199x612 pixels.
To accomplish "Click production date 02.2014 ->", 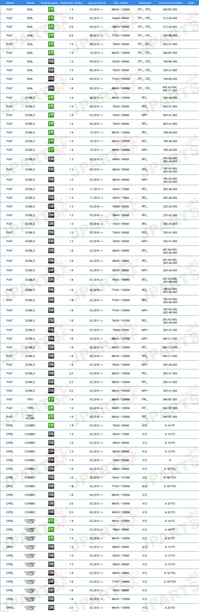I will pyautogui.click(x=96, y=9).
